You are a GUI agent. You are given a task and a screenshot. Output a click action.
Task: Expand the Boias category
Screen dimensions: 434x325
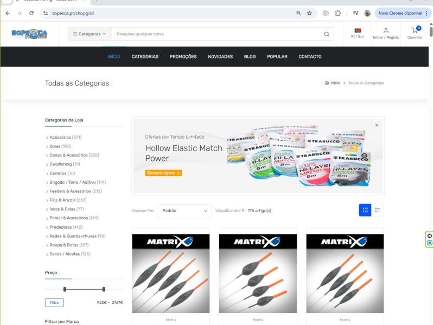(x=47, y=146)
